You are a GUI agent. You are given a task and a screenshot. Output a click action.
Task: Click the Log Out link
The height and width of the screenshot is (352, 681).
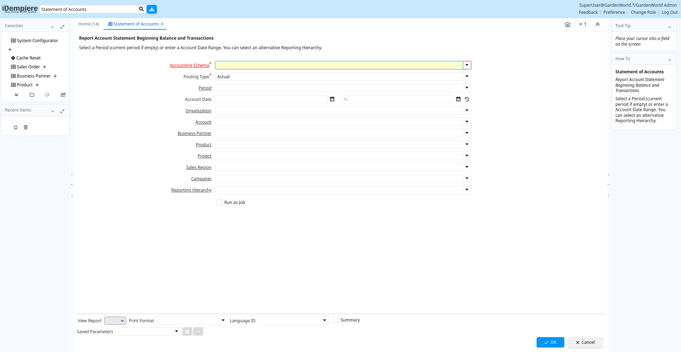click(x=669, y=12)
